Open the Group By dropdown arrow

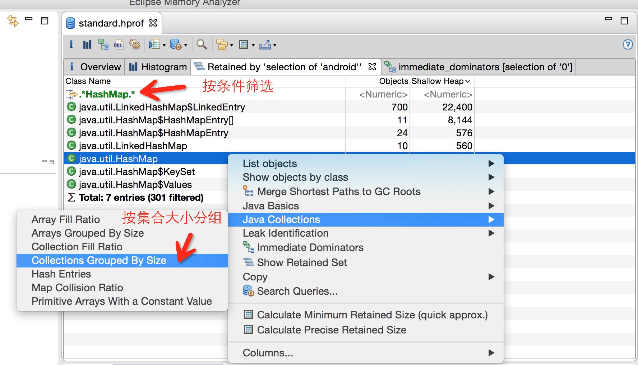[231, 45]
